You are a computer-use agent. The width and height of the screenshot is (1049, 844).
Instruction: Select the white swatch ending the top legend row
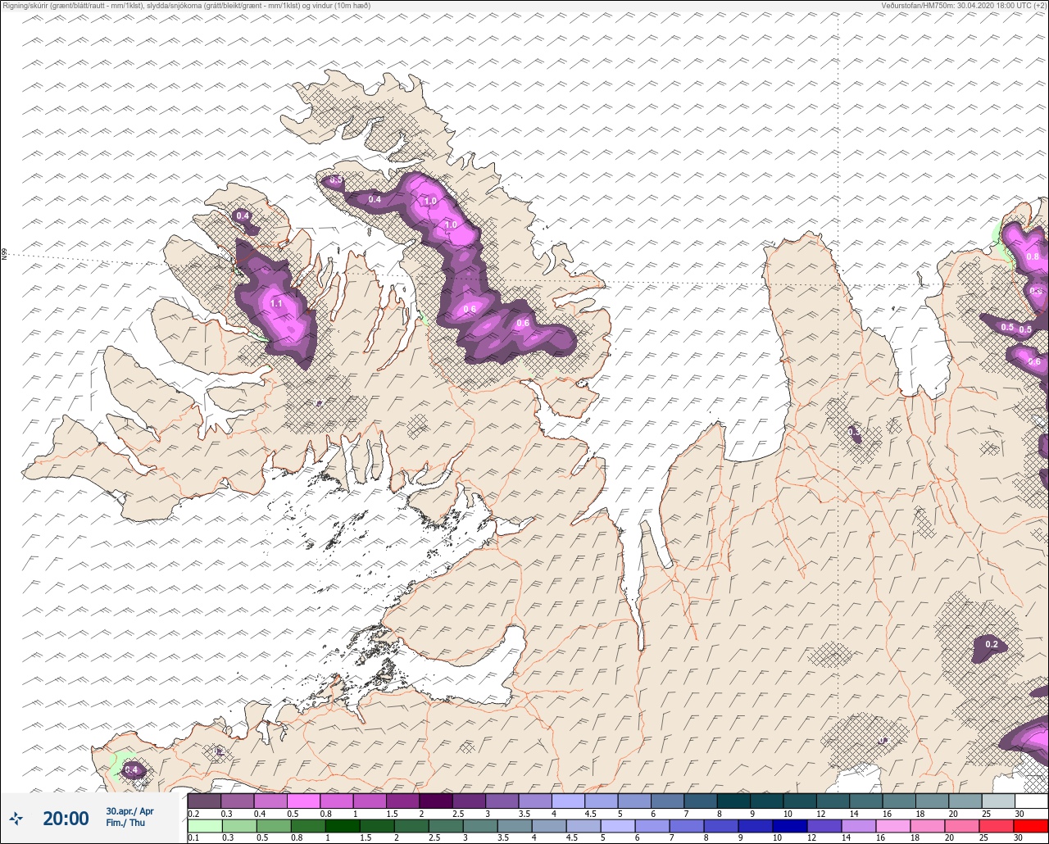[x=1031, y=801]
